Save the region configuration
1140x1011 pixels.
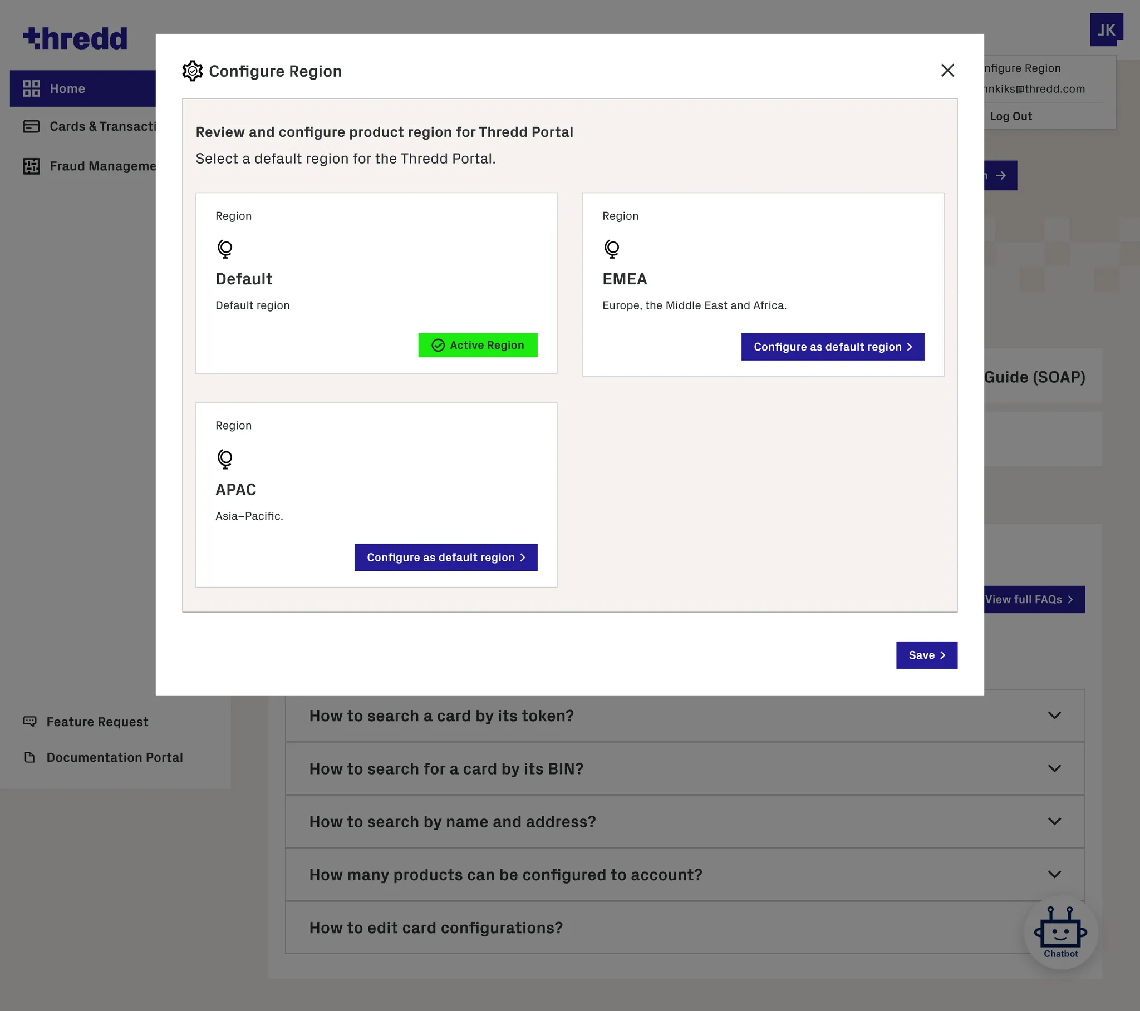[x=926, y=655]
